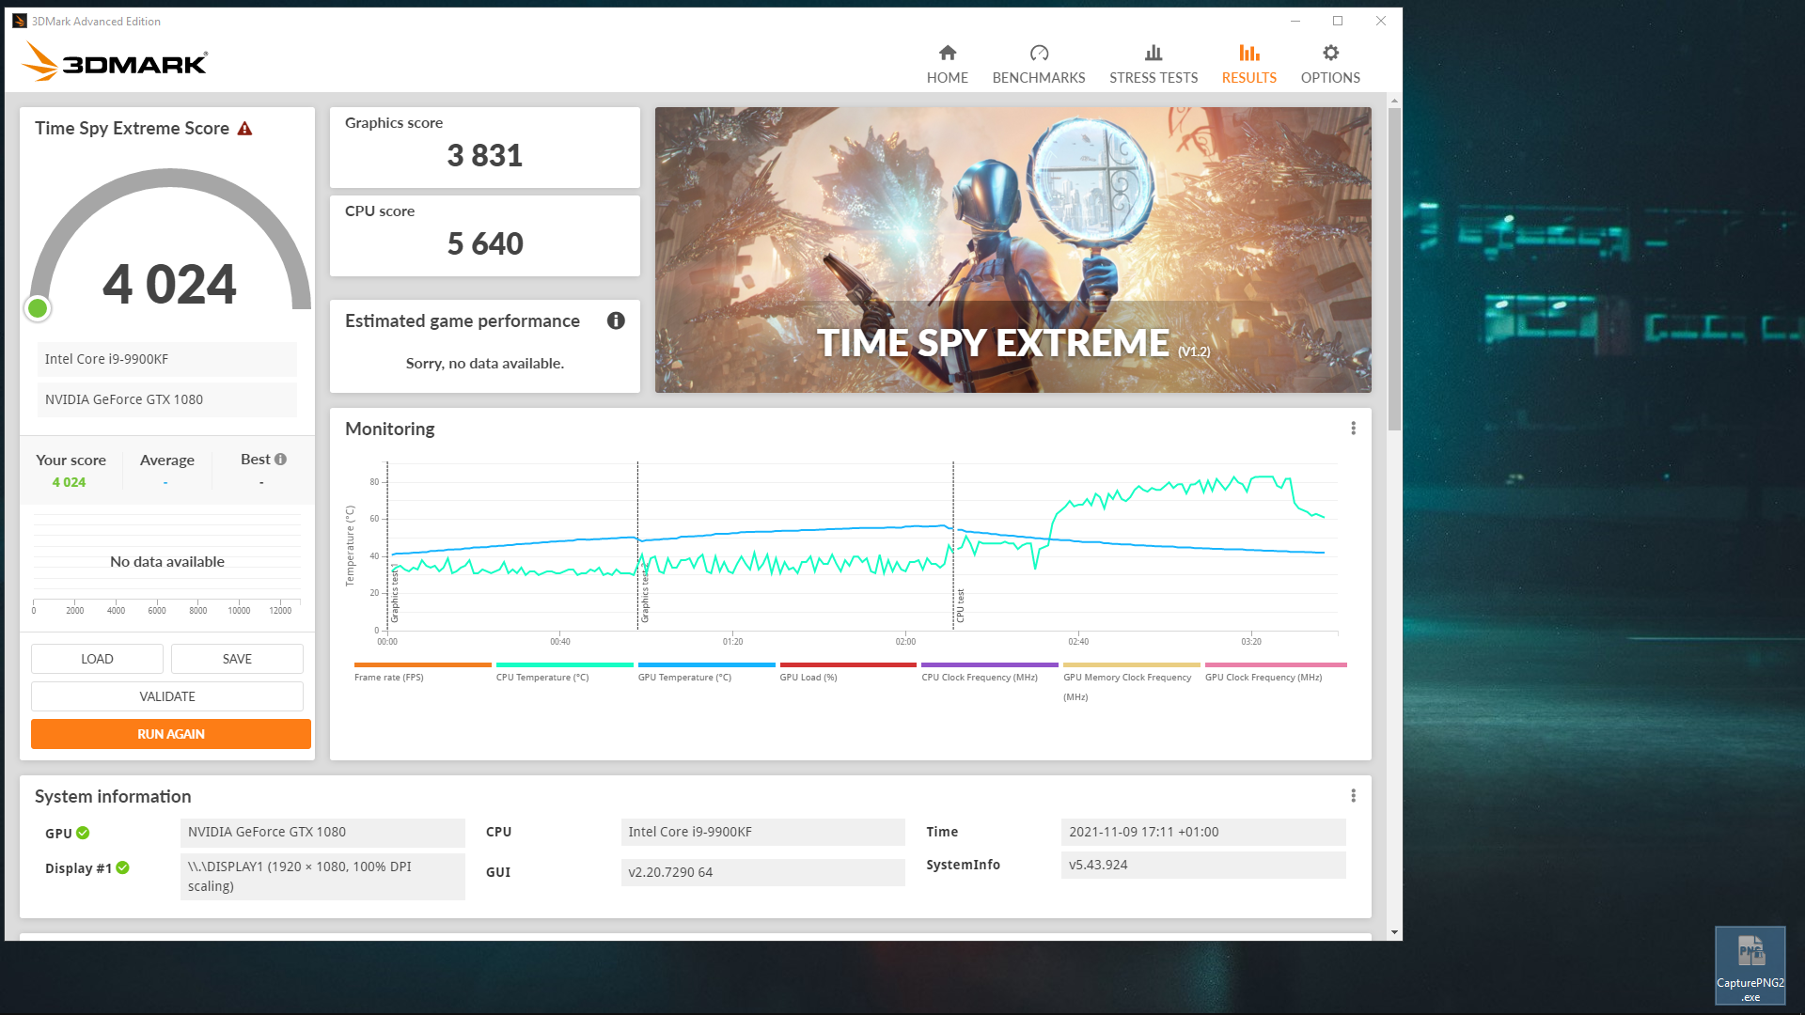Maximize the 3DMark window
This screenshot has height=1015, width=1805.
[x=1338, y=21]
